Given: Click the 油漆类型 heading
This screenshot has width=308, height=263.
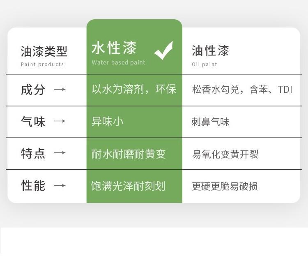Looking at the screenshot, I should (44, 52).
